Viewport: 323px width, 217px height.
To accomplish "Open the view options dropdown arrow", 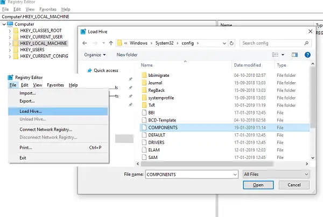I will pos(283,55).
